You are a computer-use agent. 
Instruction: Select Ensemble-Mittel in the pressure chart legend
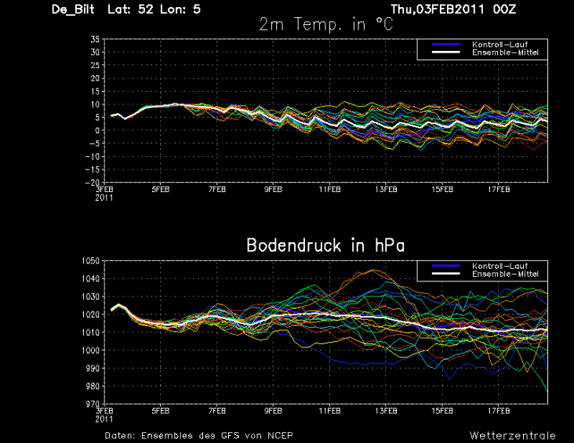pos(505,274)
